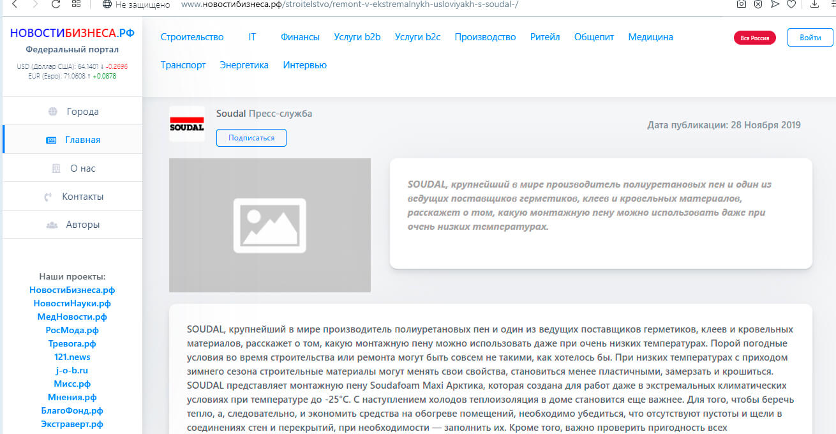836x434 pixels.
Task: Open the Строительство section
Action: [192, 37]
